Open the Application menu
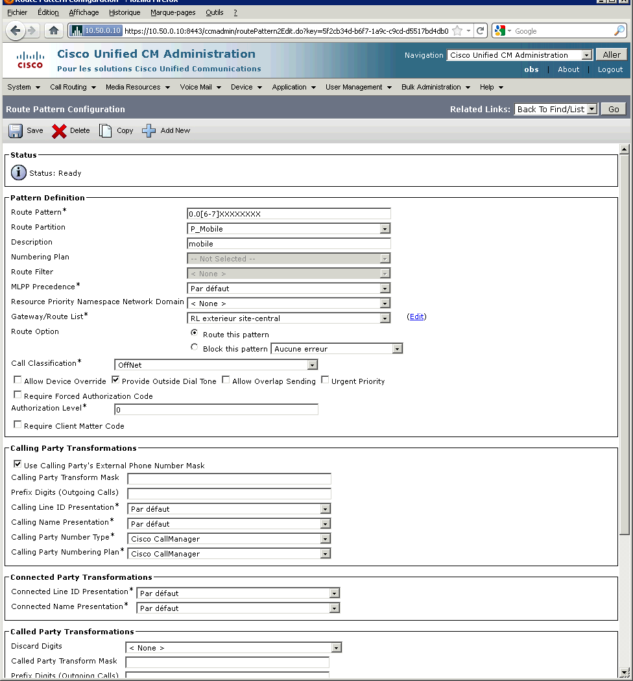Screen dimensions: 633x681 click(294, 88)
